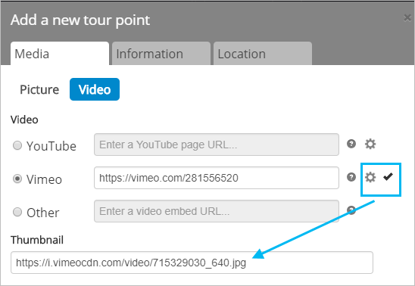Click the checkmark icon next to Vimeo
This screenshot has height=286, width=415.
[388, 176]
